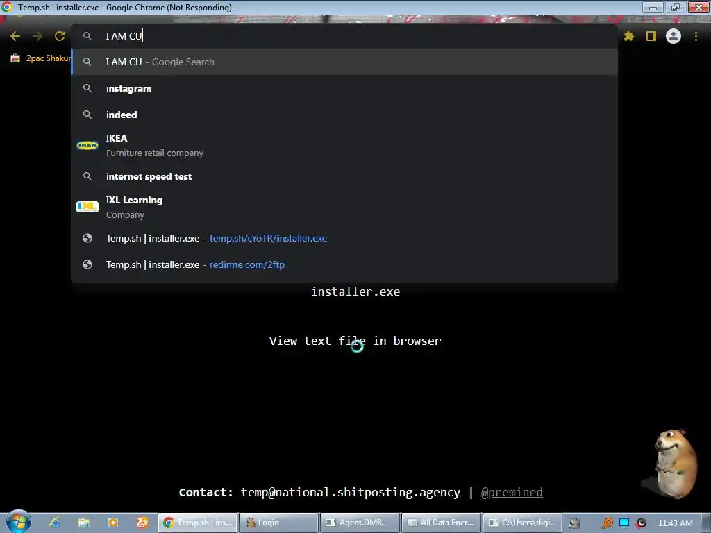Choose the 'instagram' search suggestion
Image resolution: width=711 pixels, height=533 pixels.
point(344,88)
